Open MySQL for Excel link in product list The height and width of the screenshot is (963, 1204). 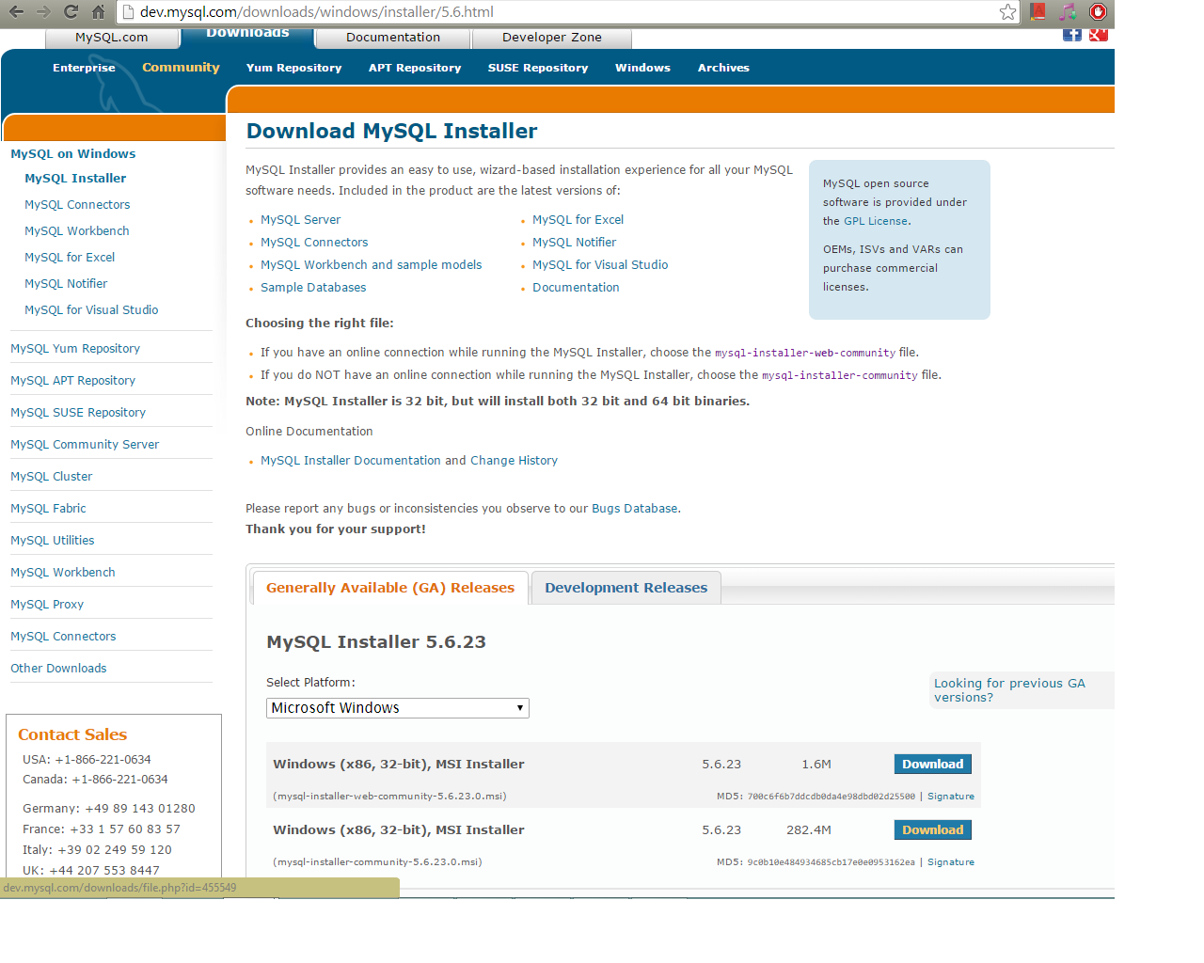point(578,220)
